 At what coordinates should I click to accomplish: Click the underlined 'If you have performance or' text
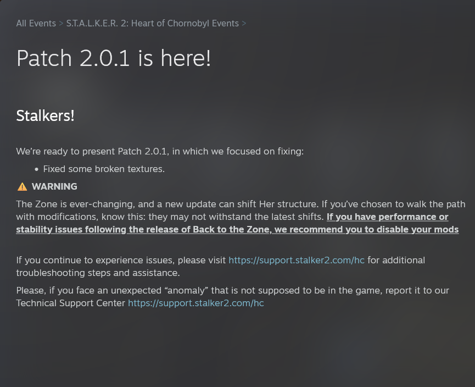tap(388, 217)
